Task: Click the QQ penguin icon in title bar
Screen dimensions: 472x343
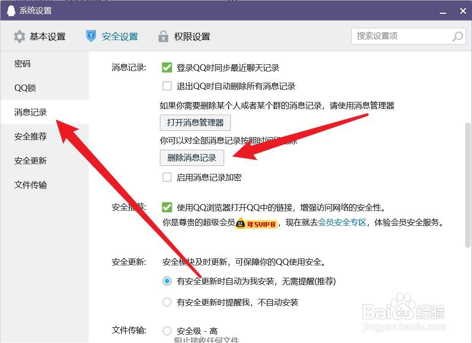Action: 11,10
